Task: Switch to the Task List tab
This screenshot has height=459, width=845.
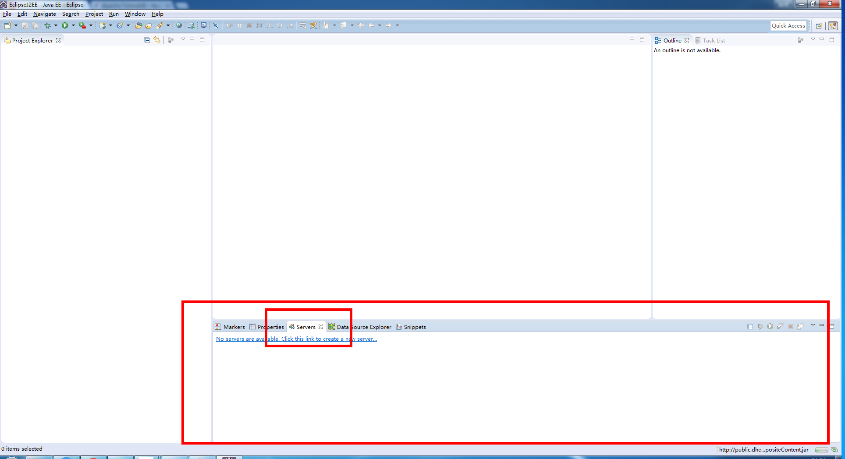Action: tap(710, 40)
